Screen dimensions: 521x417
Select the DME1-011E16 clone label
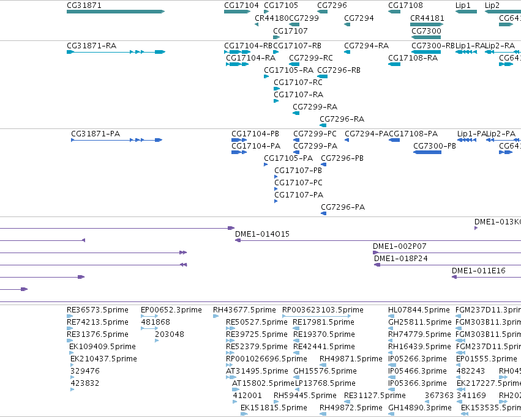(x=479, y=271)
